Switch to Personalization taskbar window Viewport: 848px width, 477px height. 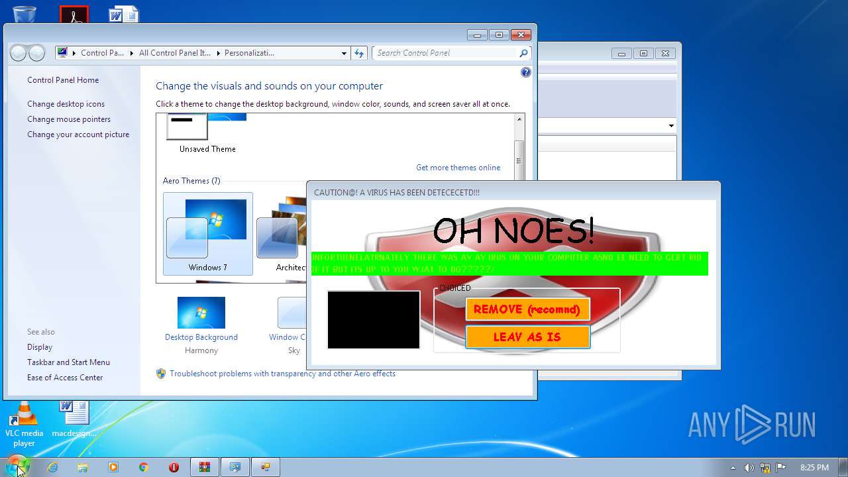pos(235,467)
